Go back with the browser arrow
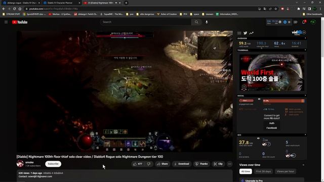Screen dimensions: 324x182 pos(4,9)
